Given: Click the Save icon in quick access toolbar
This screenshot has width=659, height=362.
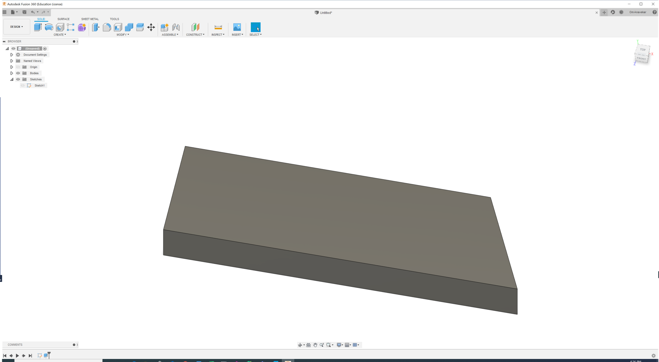Looking at the screenshot, I should (24, 12).
